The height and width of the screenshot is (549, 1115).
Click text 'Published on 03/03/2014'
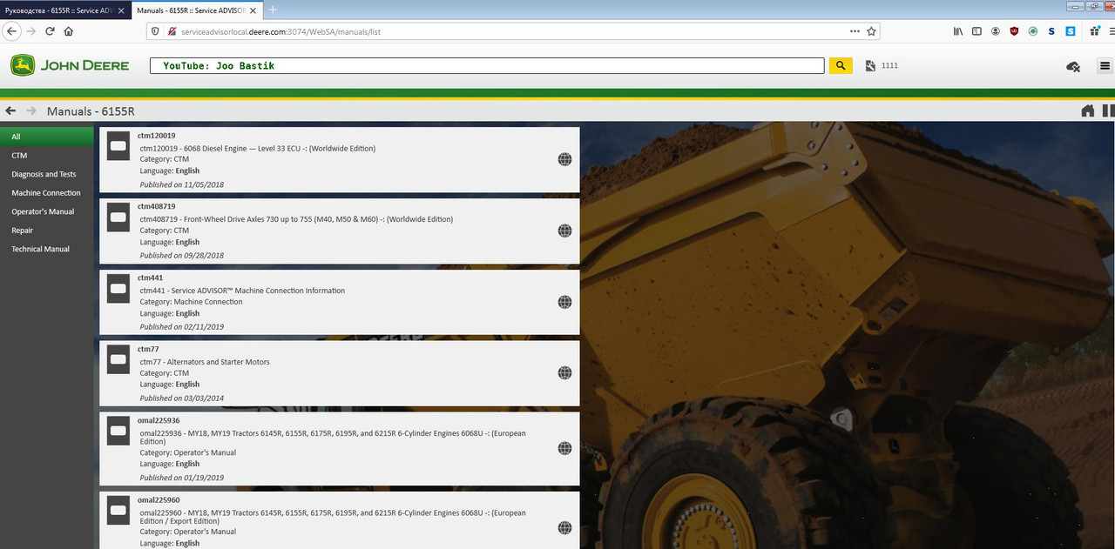[181, 398]
